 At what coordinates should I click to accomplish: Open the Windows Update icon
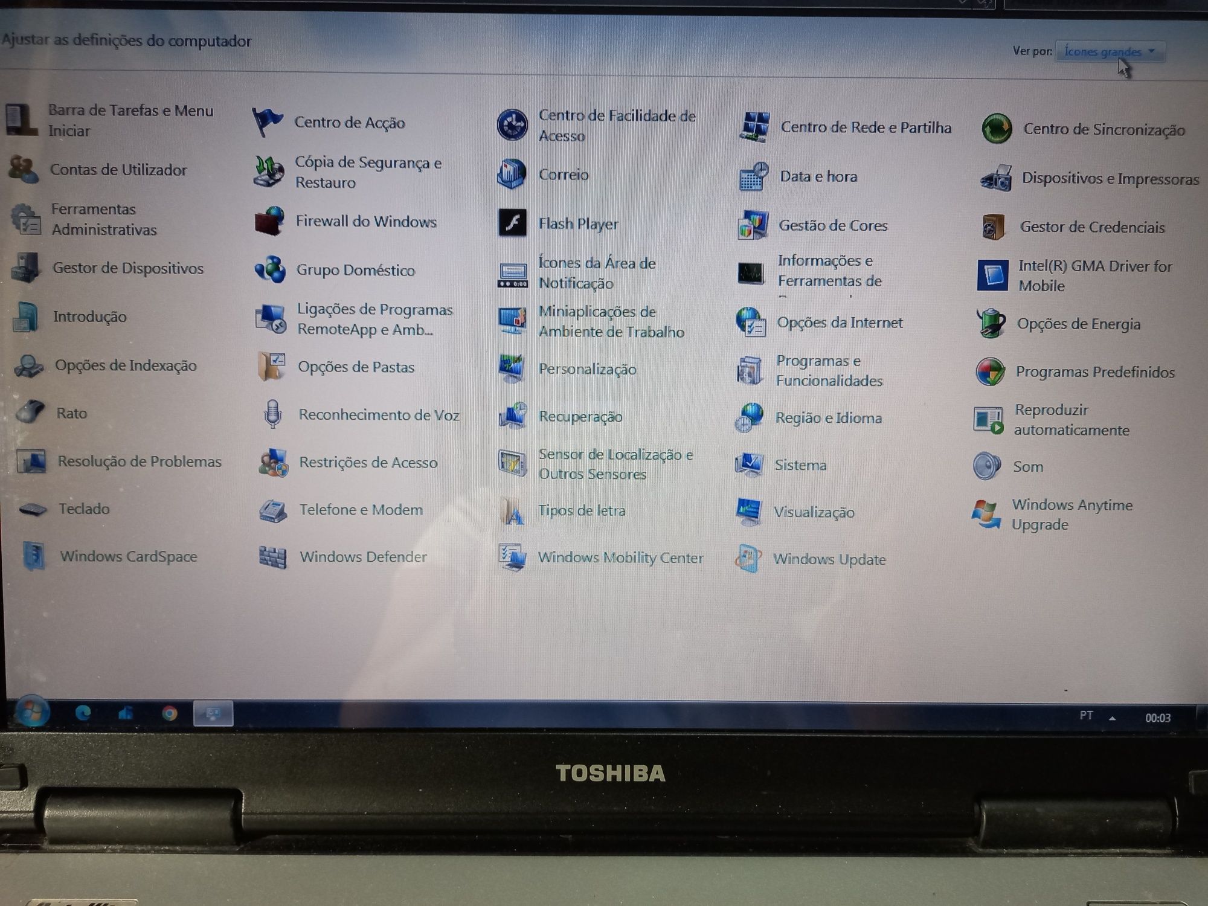click(748, 559)
